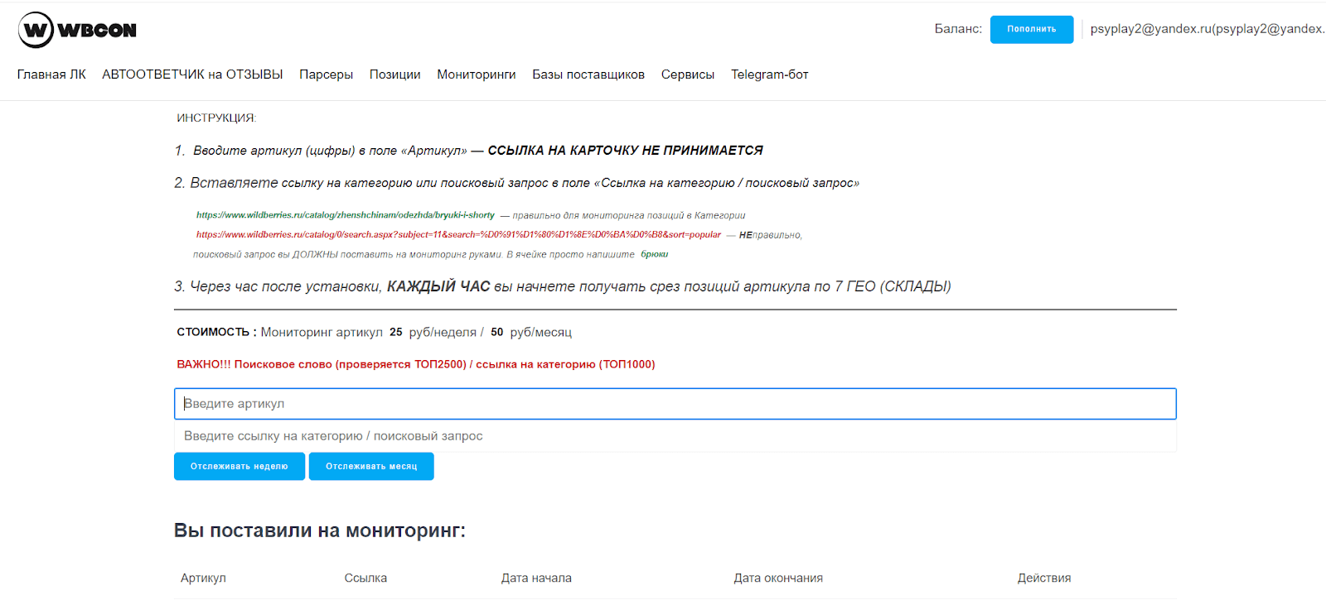Click the category link / search query field
This screenshot has height=605, width=1326.
pos(675,436)
